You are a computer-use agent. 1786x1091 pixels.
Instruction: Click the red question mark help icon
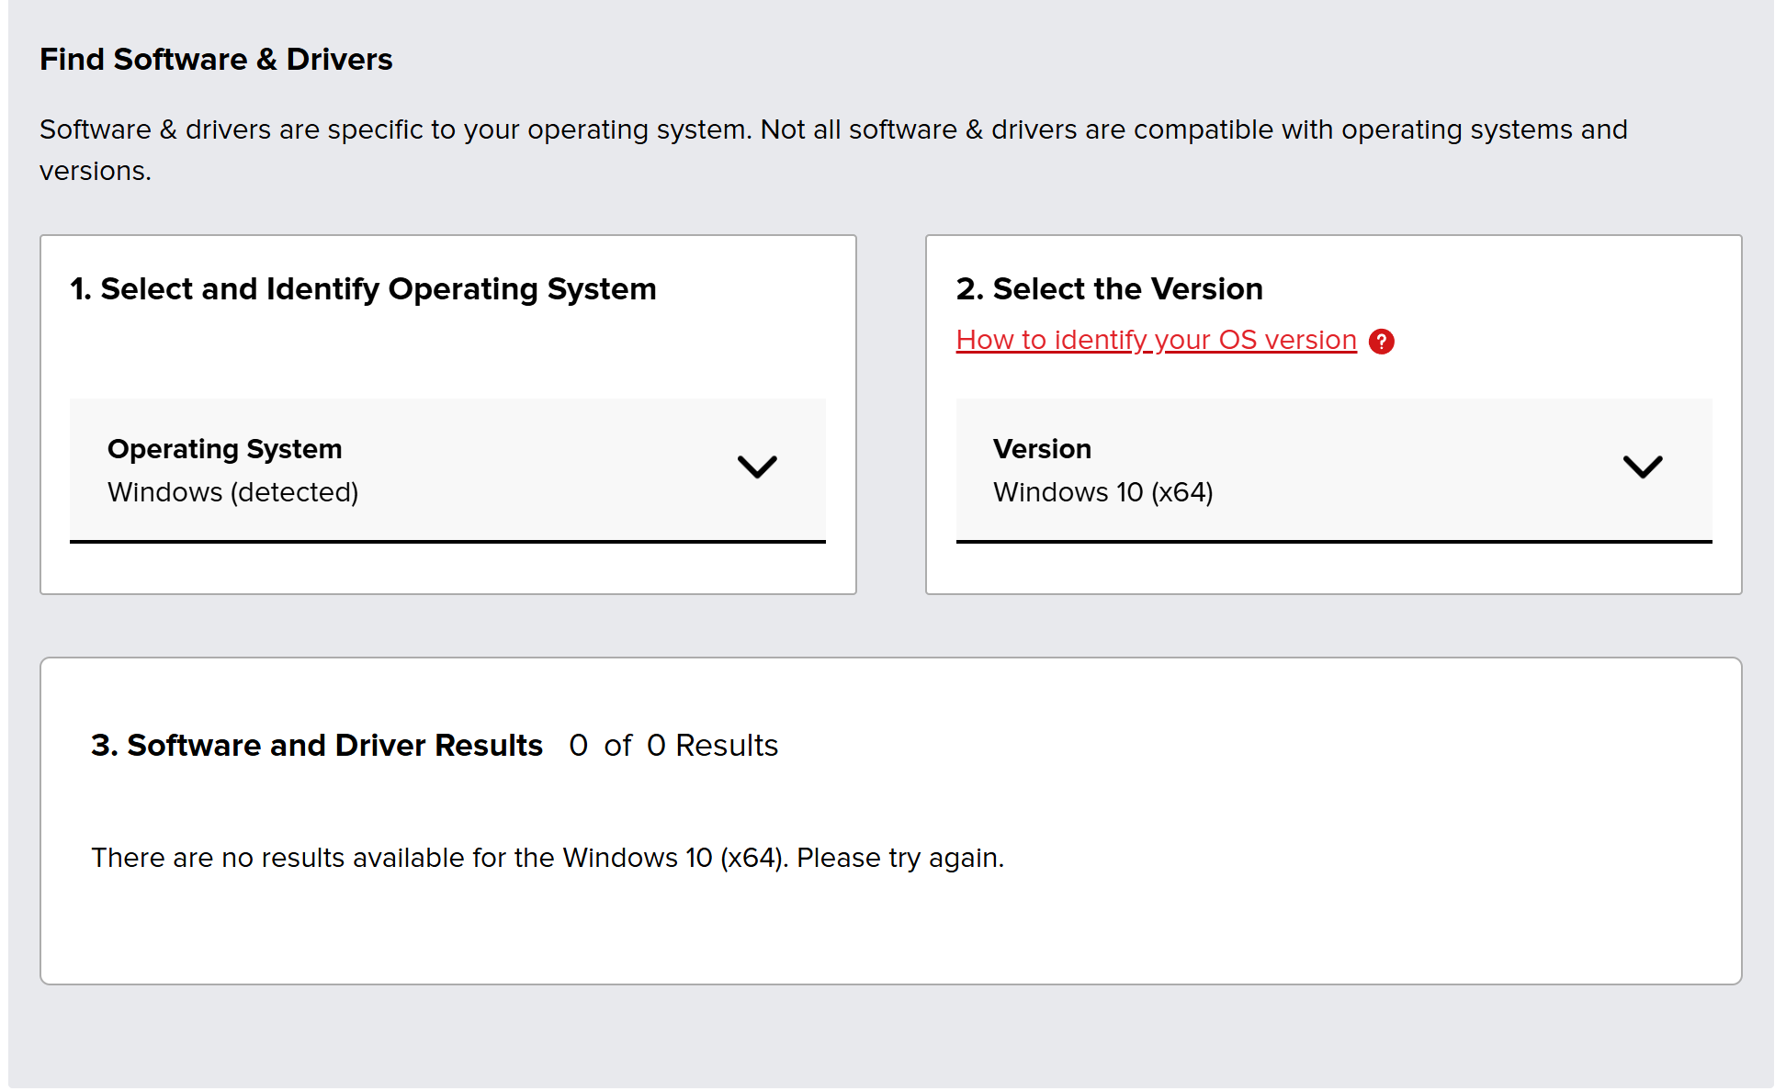pos(1381,342)
